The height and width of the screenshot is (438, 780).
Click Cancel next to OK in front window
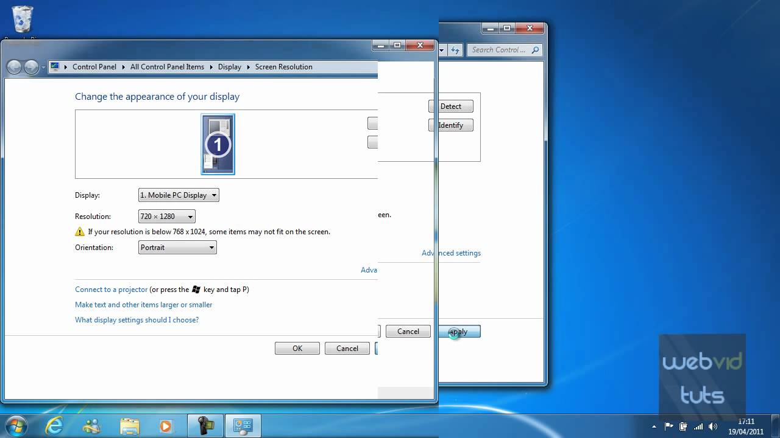pyautogui.click(x=347, y=349)
